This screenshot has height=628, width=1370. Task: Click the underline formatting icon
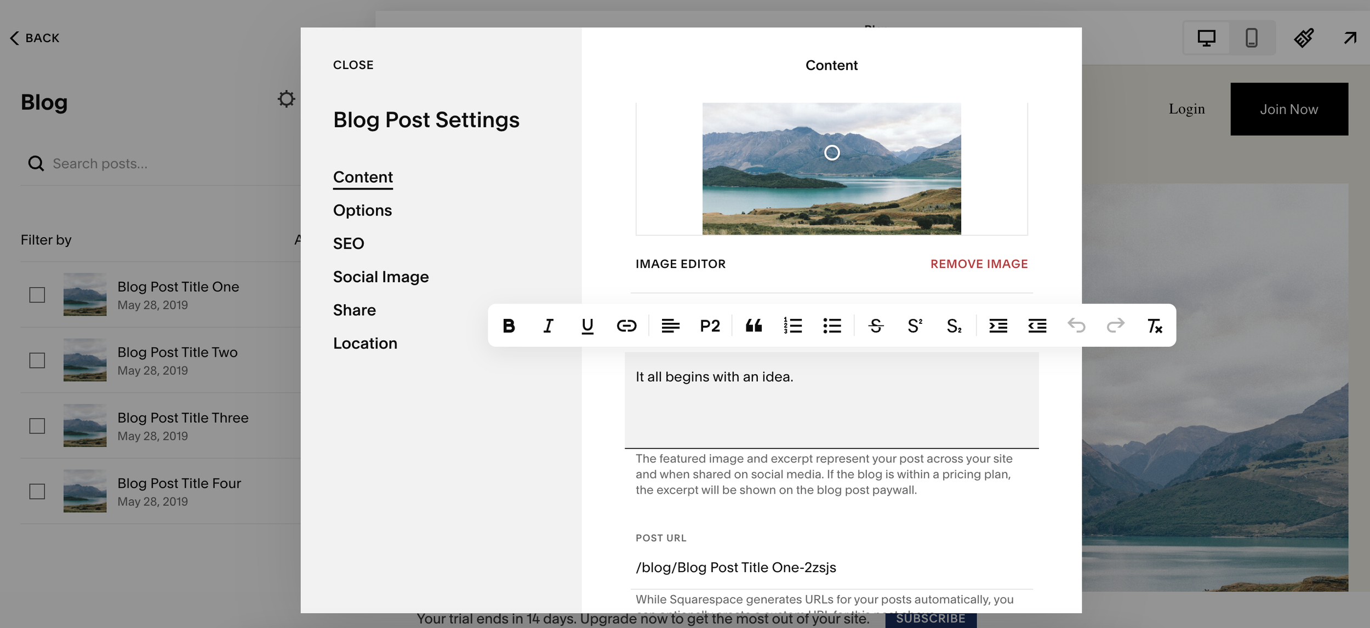pos(587,326)
